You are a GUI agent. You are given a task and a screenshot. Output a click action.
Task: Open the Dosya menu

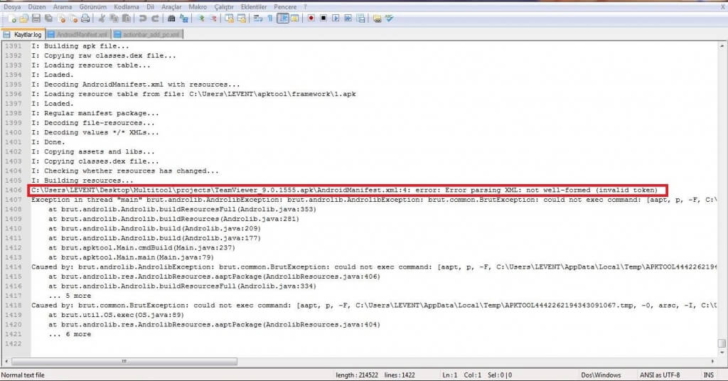(13, 6)
